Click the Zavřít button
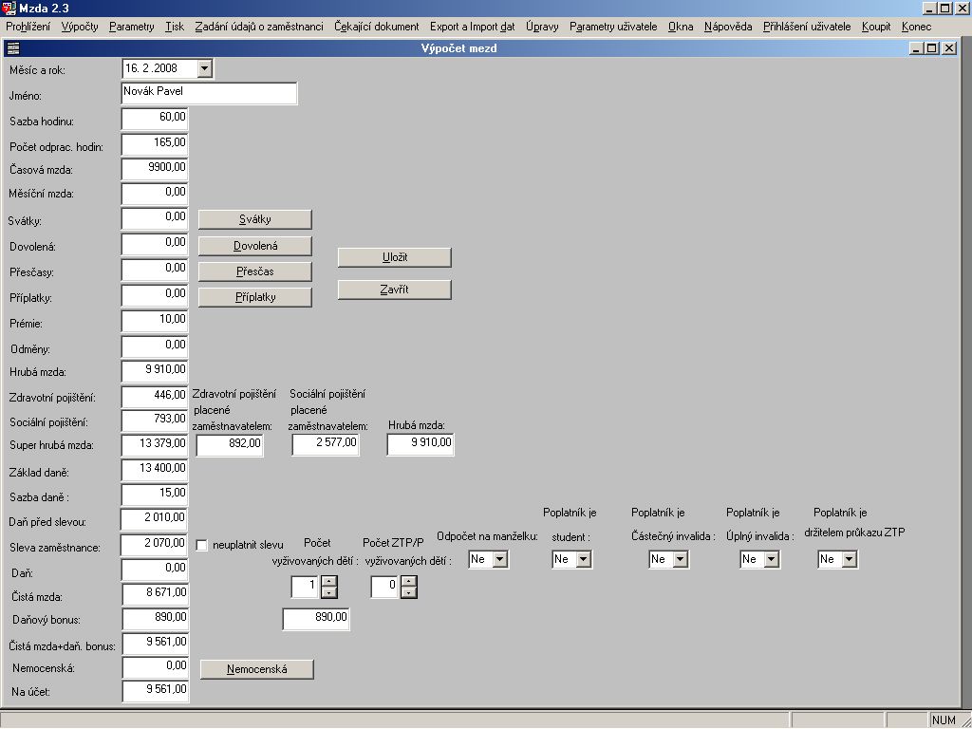The height and width of the screenshot is (729, 972). click(394, 290)
